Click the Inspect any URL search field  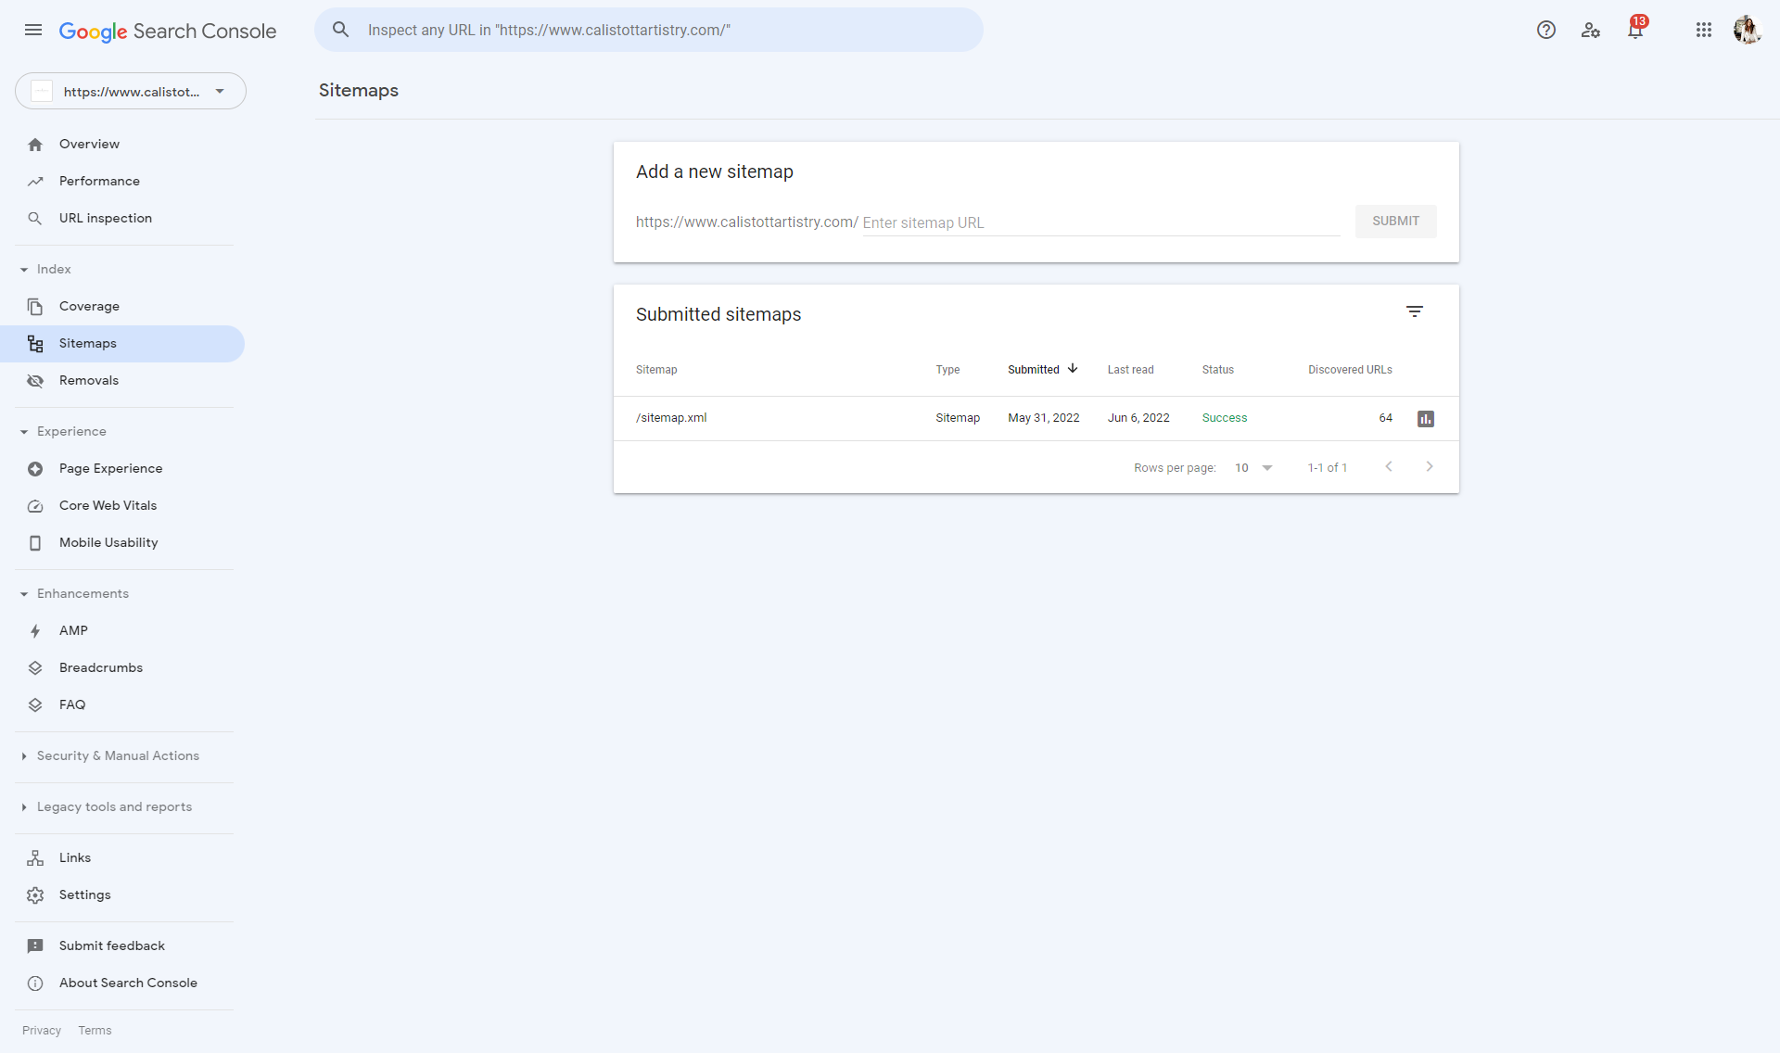pyautogui.click(x=649, y=30)
